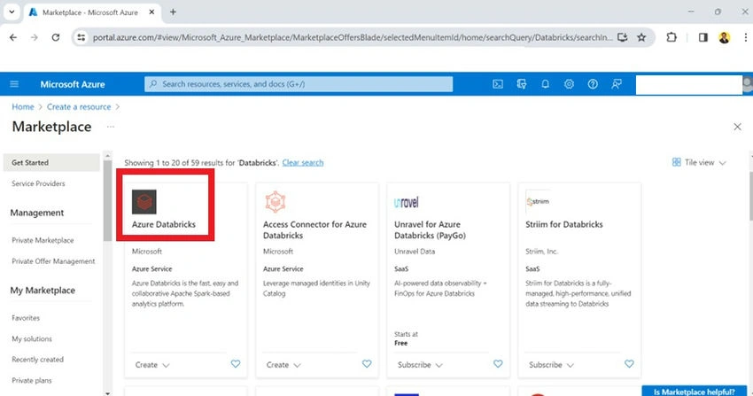This screenshot has width=753, height=396.
Task: Open Striim for Databricks title
Action: coord(563,224)
